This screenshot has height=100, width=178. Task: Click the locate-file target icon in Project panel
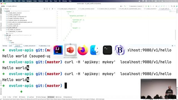tap(44, 9)
